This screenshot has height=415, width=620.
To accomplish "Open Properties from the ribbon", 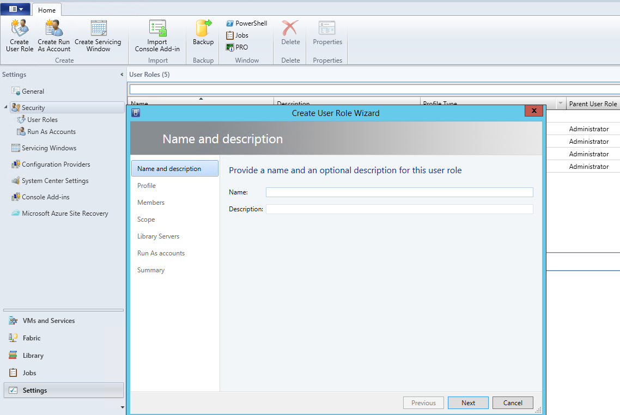I will pos(327,33).
